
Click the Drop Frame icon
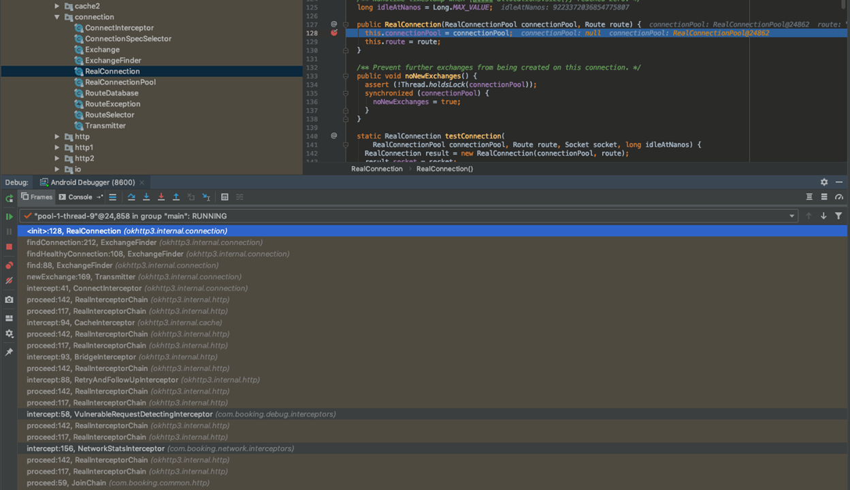(x=191, y=197)
